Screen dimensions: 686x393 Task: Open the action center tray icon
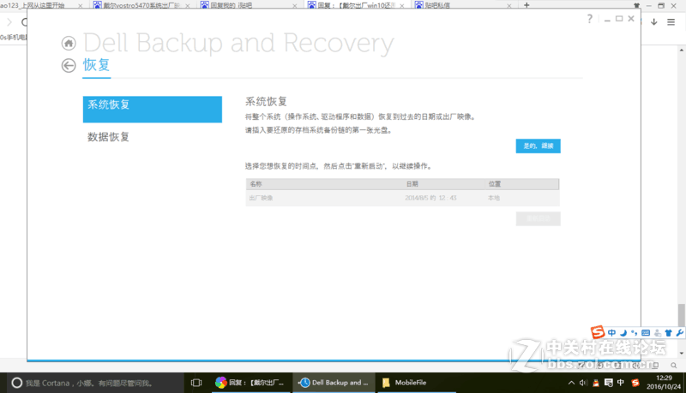[x=608, y=383]
